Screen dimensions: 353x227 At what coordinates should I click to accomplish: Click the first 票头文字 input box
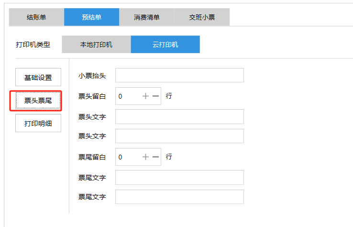pyautogui.click(x=179, y=116)
